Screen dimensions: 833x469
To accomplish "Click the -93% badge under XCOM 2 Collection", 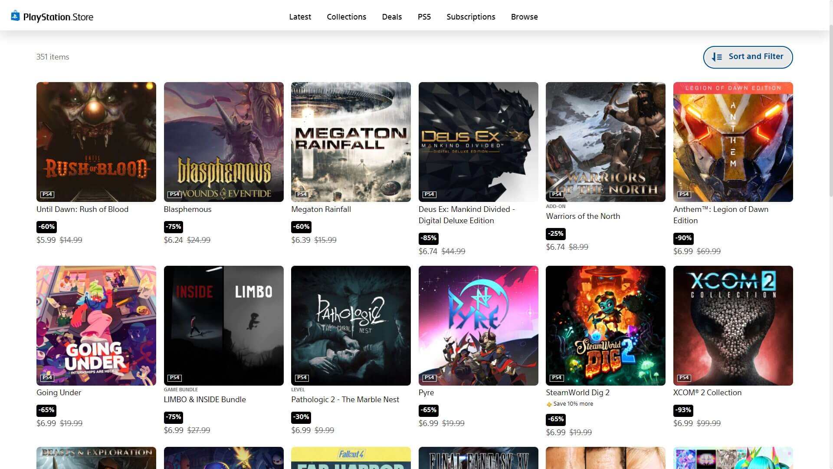I will (x=683, y=410).
